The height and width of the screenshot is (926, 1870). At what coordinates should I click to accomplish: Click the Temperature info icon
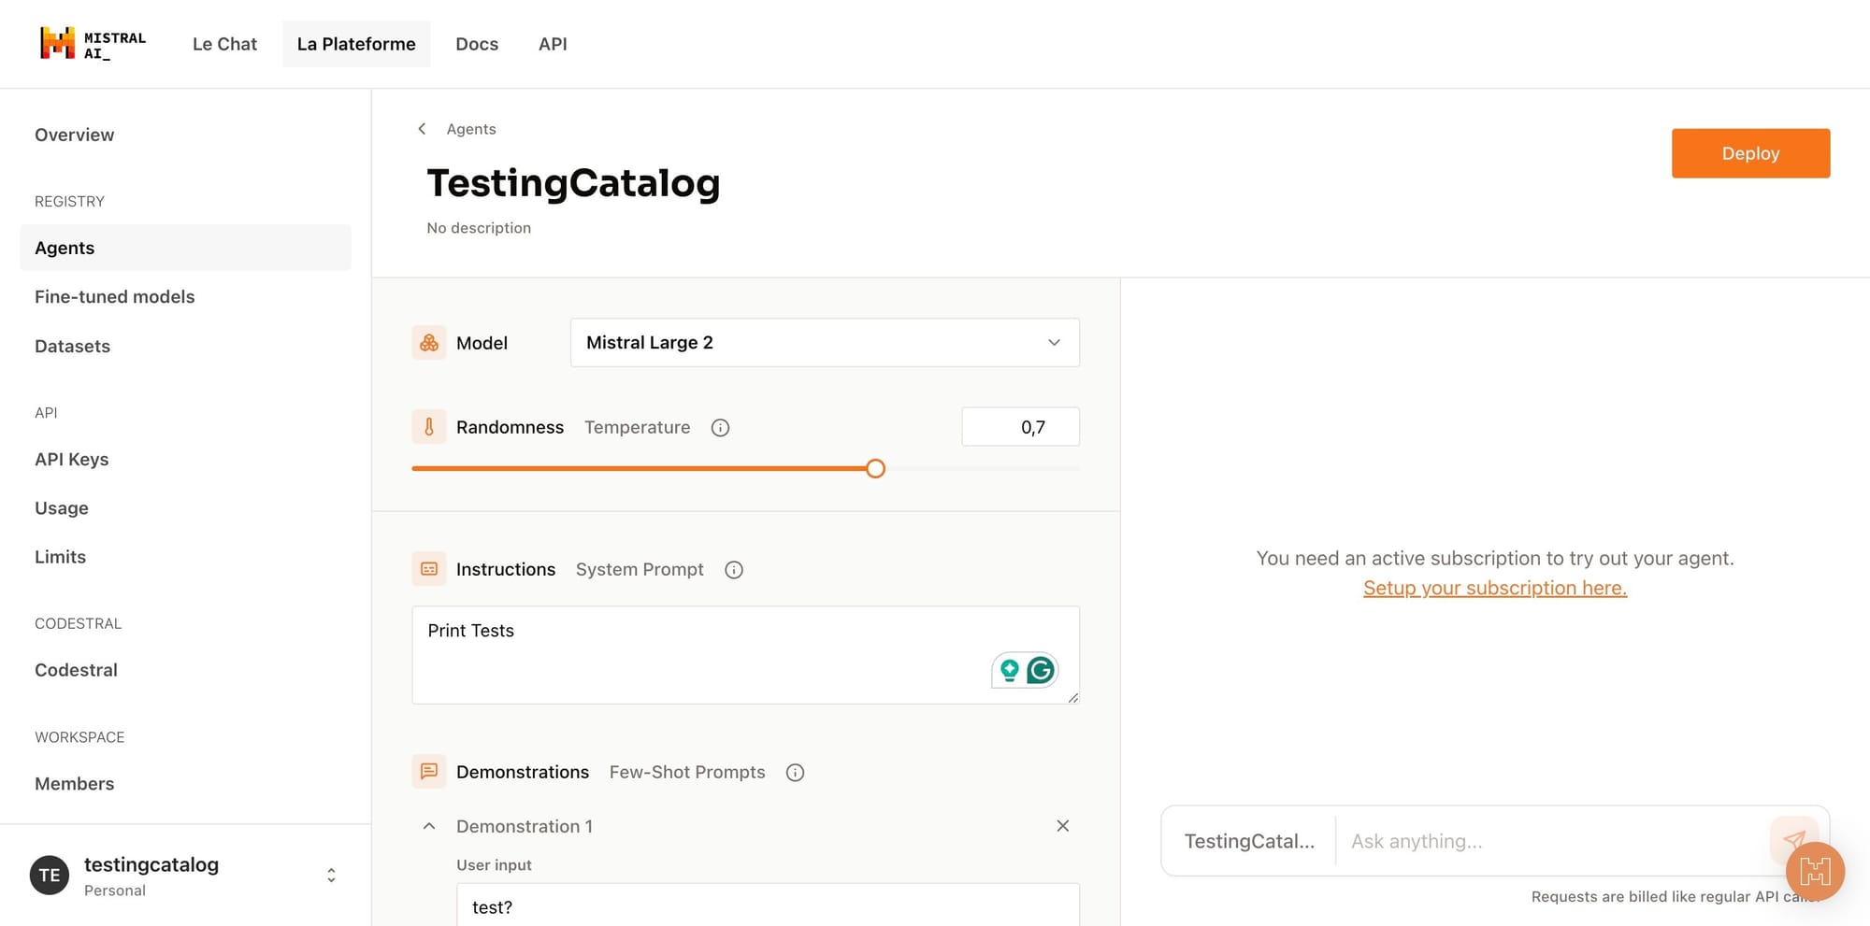pos(720,428)
